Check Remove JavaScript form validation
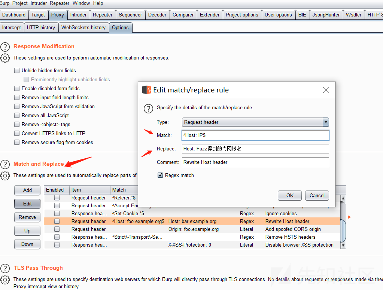 17,106
